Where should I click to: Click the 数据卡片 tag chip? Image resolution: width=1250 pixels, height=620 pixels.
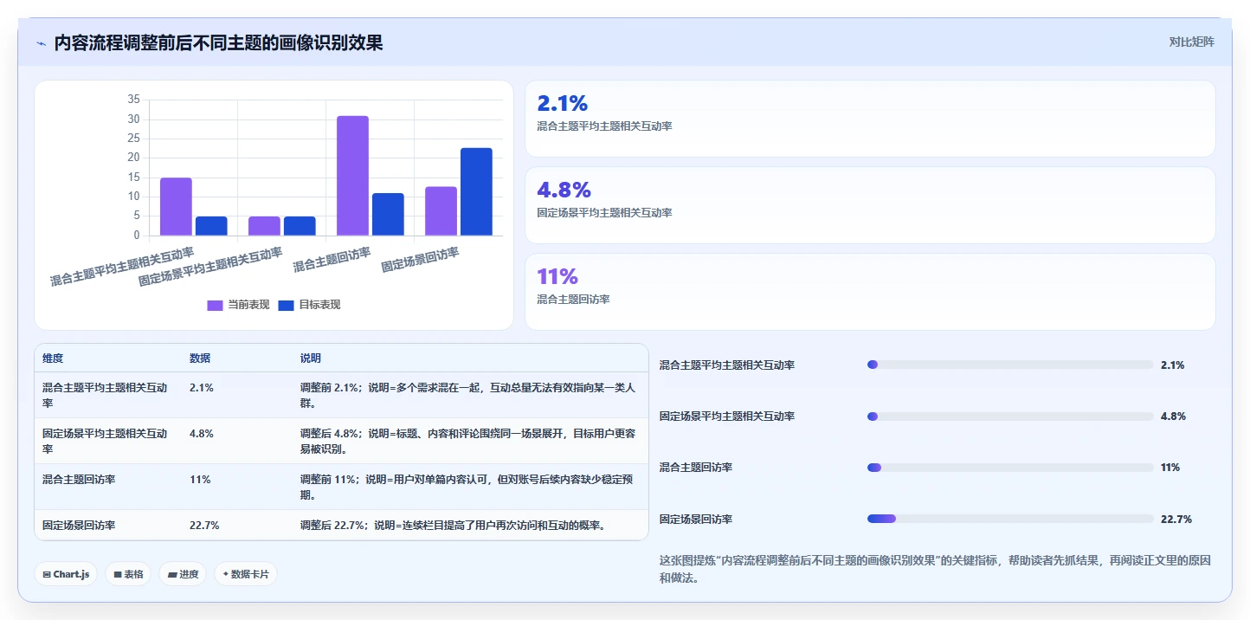pyautogui.click(x=246, y=574)
